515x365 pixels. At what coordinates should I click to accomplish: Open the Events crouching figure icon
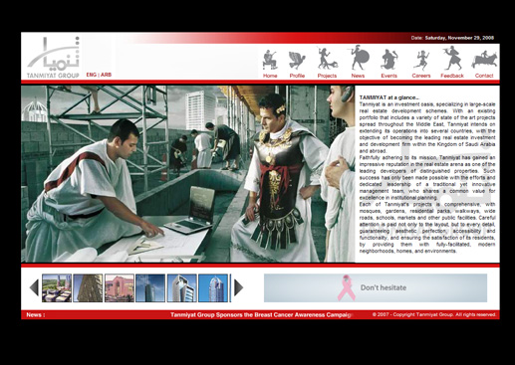click(x=388, y=60)
